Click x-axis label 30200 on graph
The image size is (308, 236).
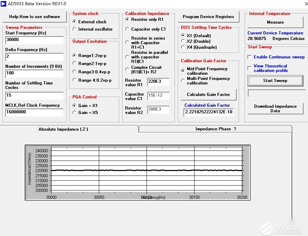click(242, 197)
